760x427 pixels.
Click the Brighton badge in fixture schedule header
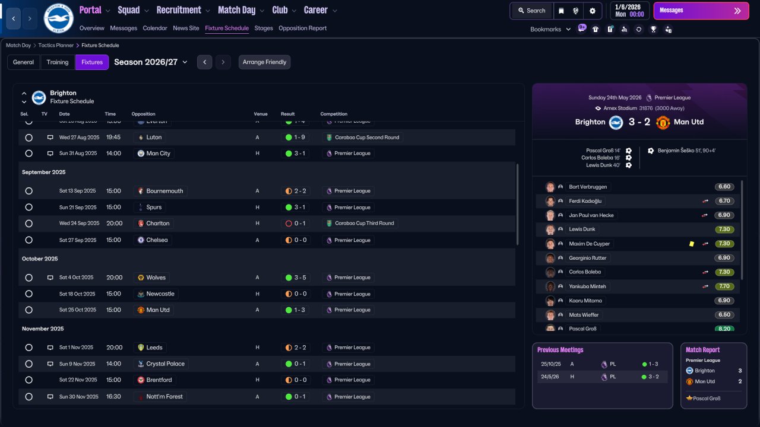click(39, 97)
